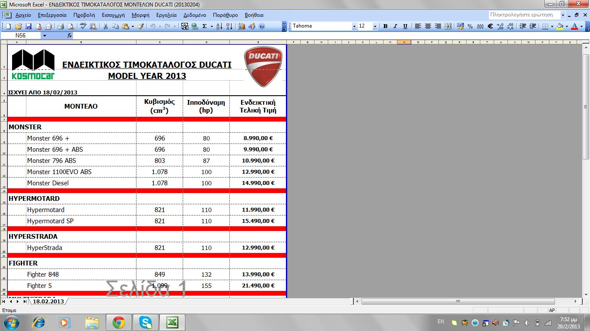Click the AutoSum sigma icon
590x331 pixels.
tap(204, 26)
